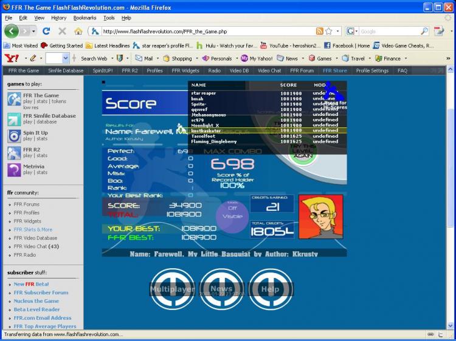Click in the Google search field

[x=389, y=32]
